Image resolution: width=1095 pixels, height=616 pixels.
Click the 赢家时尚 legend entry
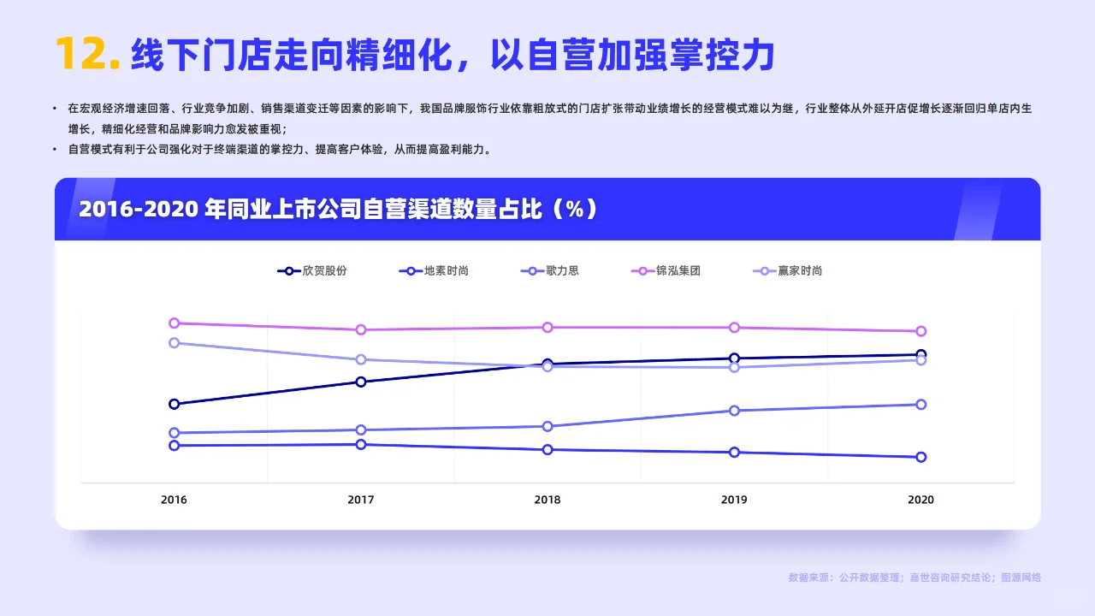(787, 270)
